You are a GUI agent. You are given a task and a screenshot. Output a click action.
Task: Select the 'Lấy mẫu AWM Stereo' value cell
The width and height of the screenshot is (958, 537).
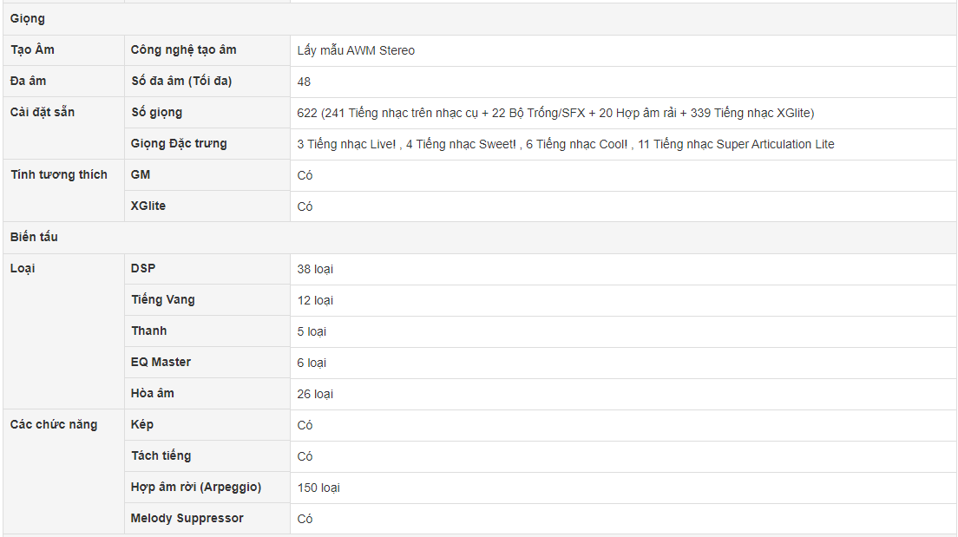[x=623, y=50]
